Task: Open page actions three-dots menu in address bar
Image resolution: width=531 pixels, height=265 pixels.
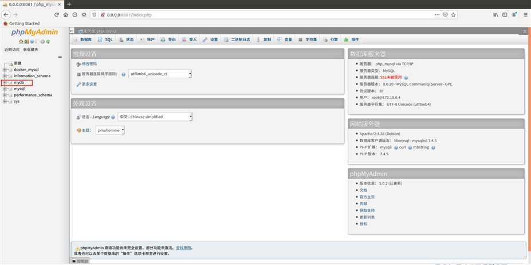Action: coord(437,14)
